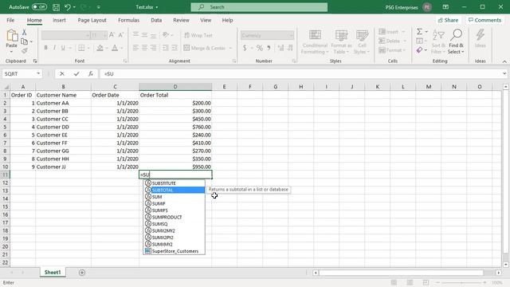Open the Help tab

point(227,20)
